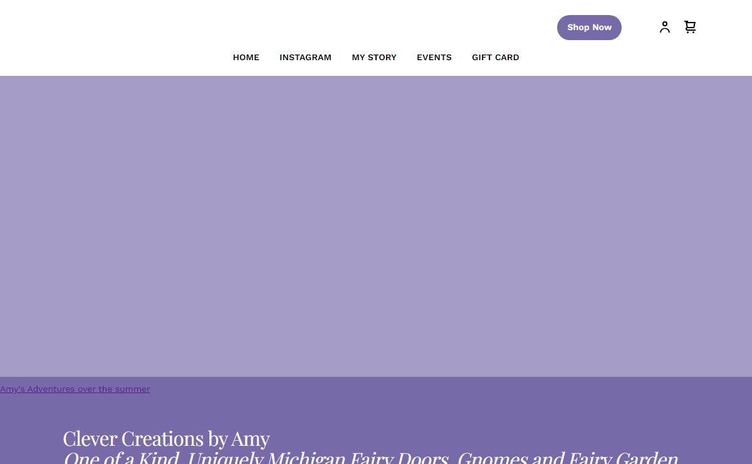The height and width of the screenshot is (464, 752).
Task: Follow the Amy's Adventures over the summer link
Action: [x=75, y=389]
